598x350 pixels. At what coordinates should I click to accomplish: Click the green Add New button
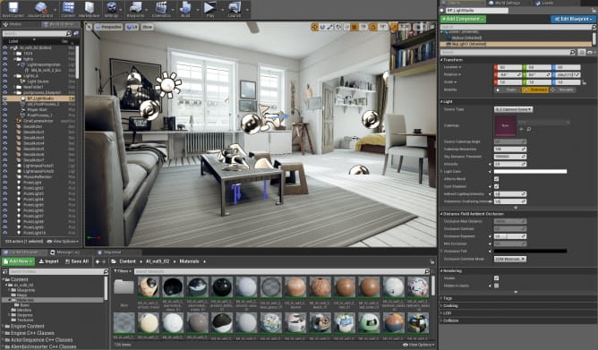coord(18,261)
